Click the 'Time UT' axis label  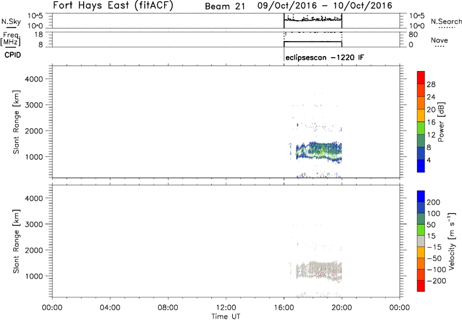click(226, 317)
